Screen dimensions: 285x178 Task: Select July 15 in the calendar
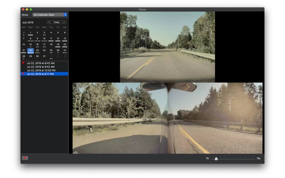pyautogui.click(x=31, y=44)
